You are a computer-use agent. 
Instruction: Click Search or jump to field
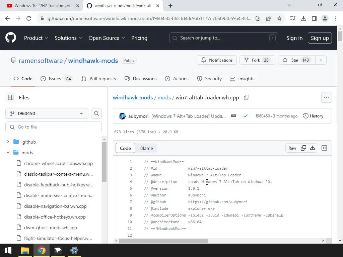223,38
